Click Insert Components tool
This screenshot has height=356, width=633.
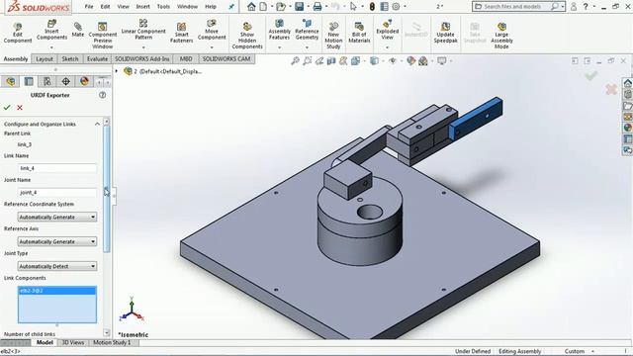coord(51,31)
